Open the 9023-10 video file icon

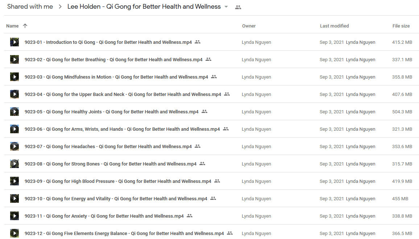14,198
